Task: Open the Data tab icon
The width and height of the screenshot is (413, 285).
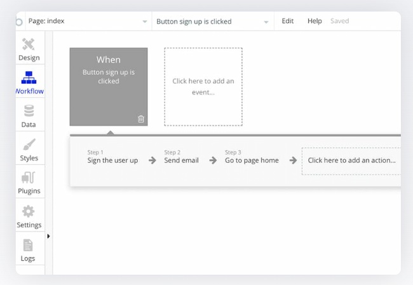Action: 29,112
